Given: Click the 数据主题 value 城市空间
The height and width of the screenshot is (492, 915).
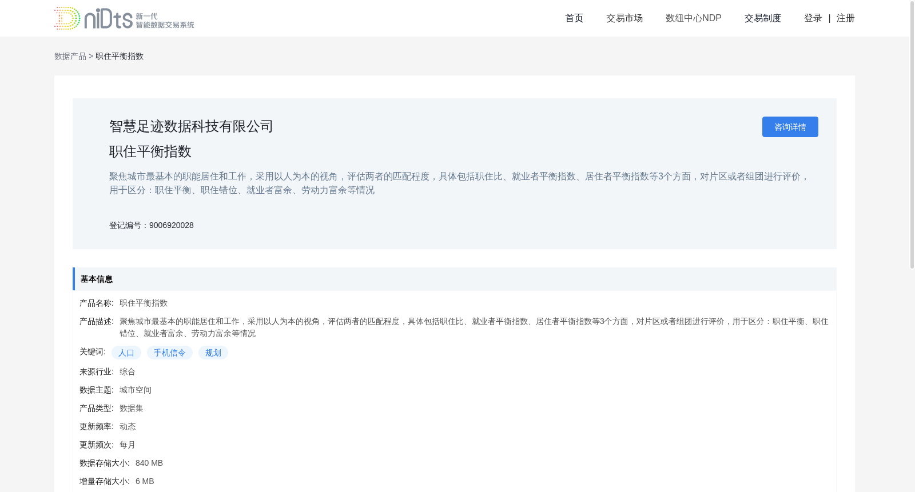Looking at the screenshot, I should coord(136,390).
